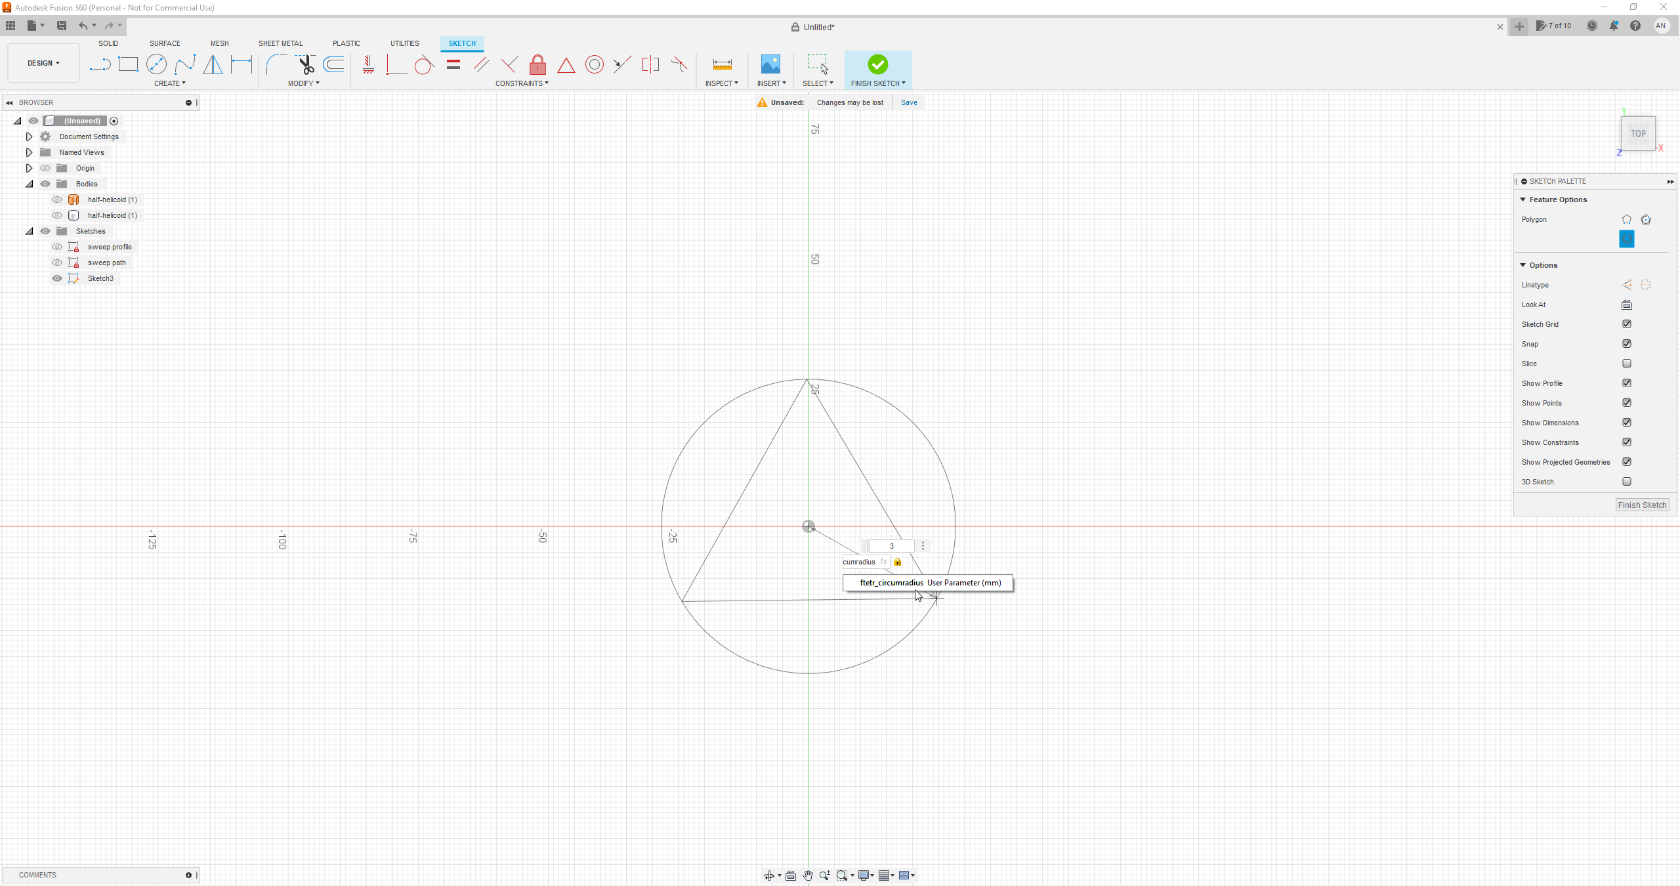1680x886 pixels.
Task: Collapse the Bodies folder
Action: pos(29,184)
